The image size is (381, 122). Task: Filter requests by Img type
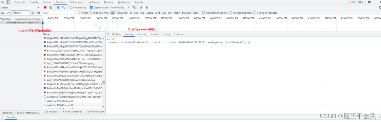tap(142, 13)
